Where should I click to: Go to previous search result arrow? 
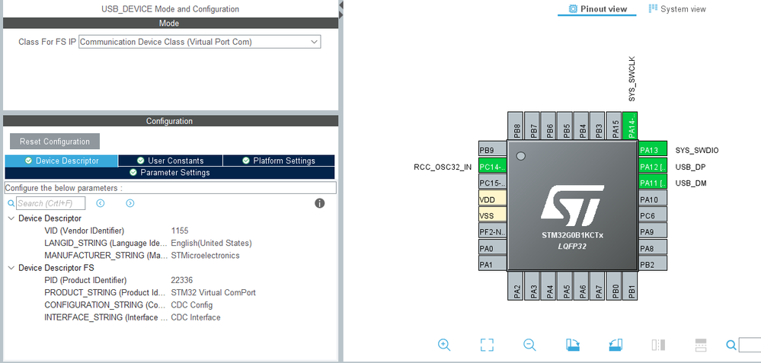coord(101,203)
